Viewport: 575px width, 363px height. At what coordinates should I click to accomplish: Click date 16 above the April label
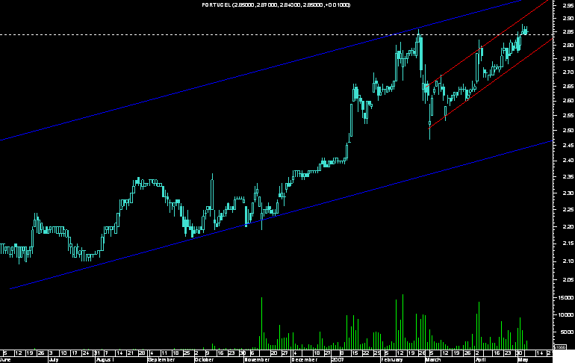[496, 353]
